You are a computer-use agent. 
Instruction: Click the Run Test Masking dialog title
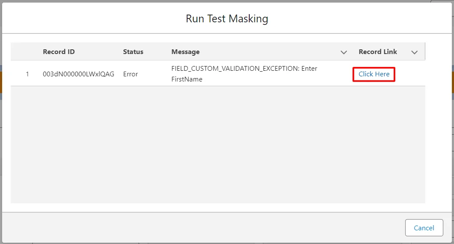click(227, 19)
